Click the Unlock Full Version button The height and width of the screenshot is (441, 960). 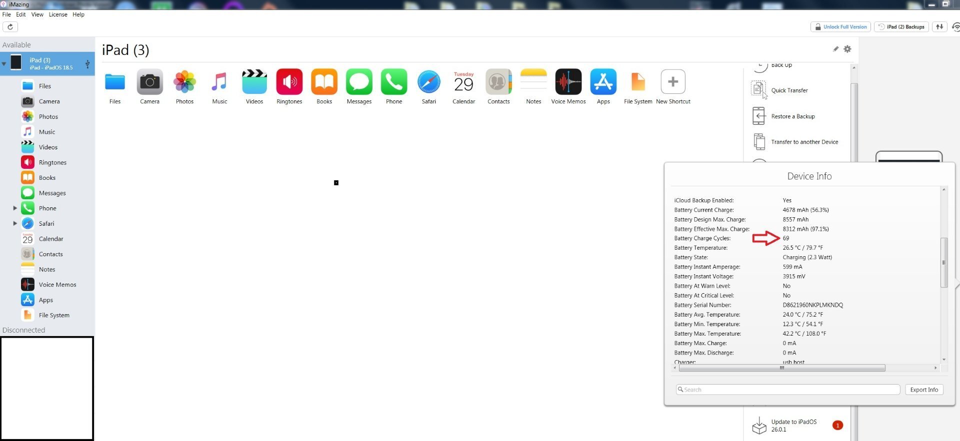click(x=840, y=27)
